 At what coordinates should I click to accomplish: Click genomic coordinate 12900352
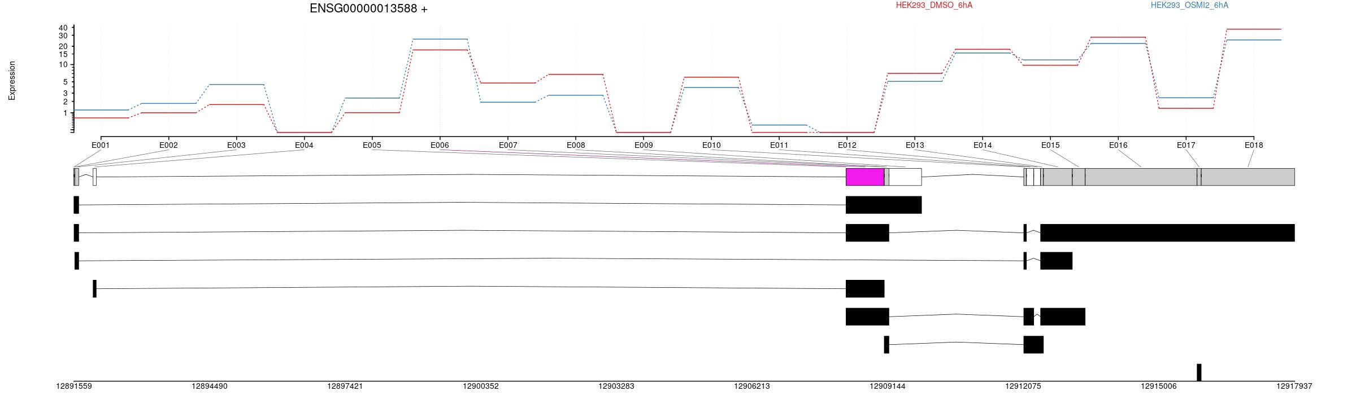coord(481,387)
